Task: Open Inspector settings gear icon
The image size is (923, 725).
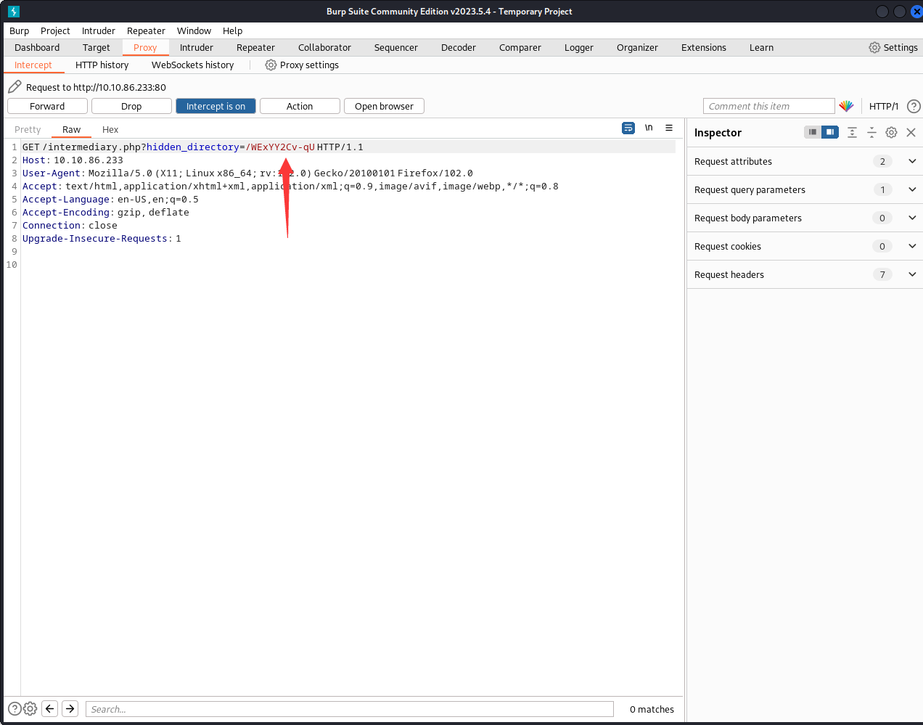Action: (x=891, y=132)
